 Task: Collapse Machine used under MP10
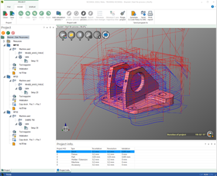tap(10, 49)
